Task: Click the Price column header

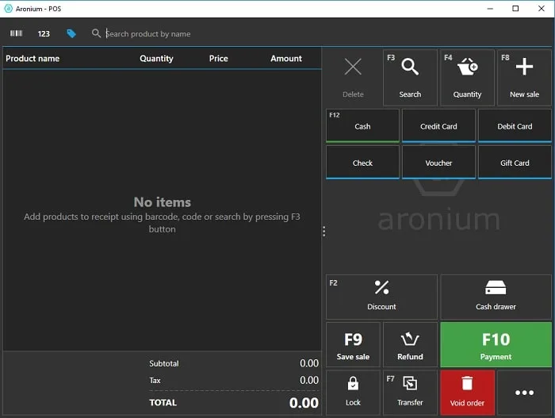Action: click(x=218, y=59)
